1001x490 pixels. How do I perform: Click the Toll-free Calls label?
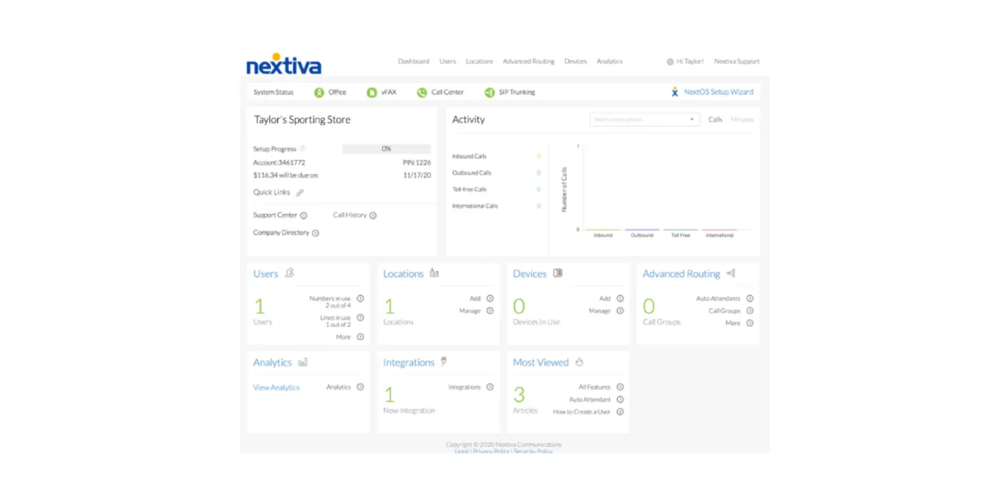tap(469, 190)
